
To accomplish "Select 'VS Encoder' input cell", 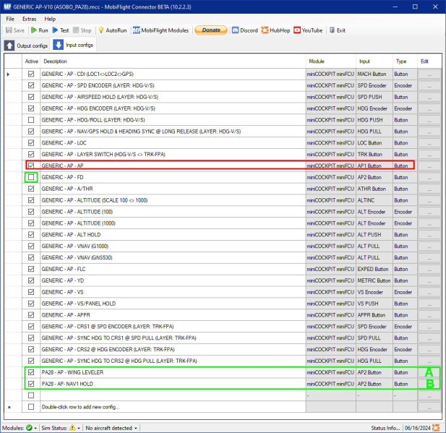I will pyautogui.click(x=374, y=292).
